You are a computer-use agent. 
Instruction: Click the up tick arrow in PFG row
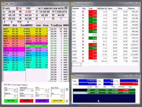[83, 21]
